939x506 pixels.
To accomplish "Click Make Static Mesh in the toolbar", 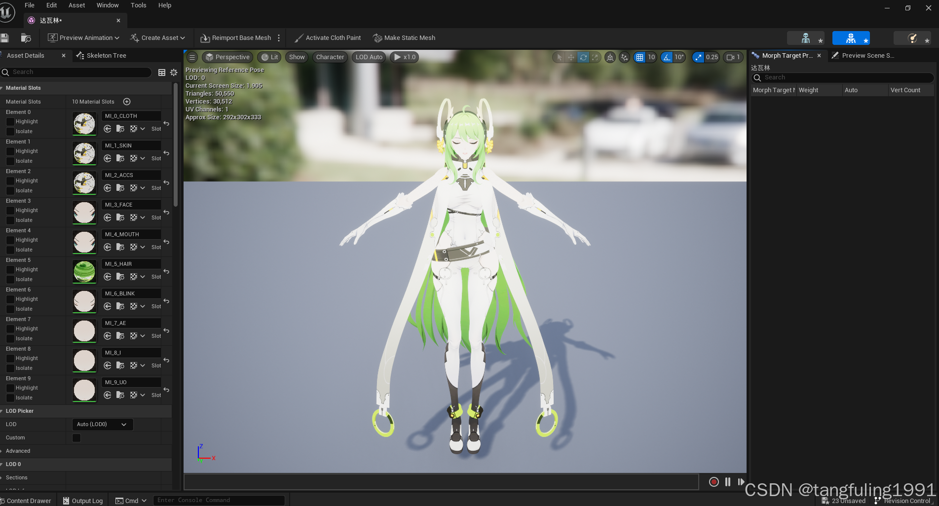I will click(404, 37).
